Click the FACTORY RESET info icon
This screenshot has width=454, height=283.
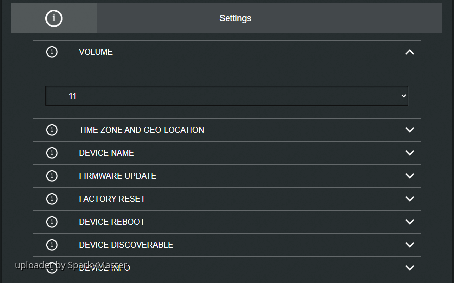coord(52,199)
